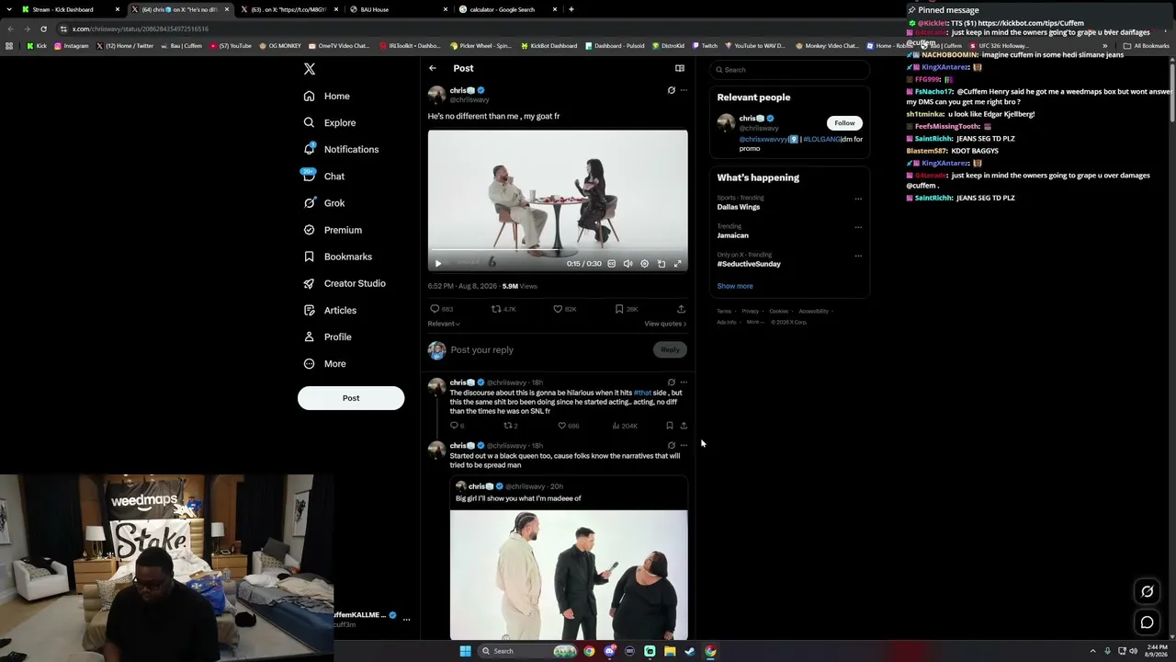The width and height of the screenshot is (1176, 662).
Task: Open Creator Studio in the sidebar
Action: point(344,283)
